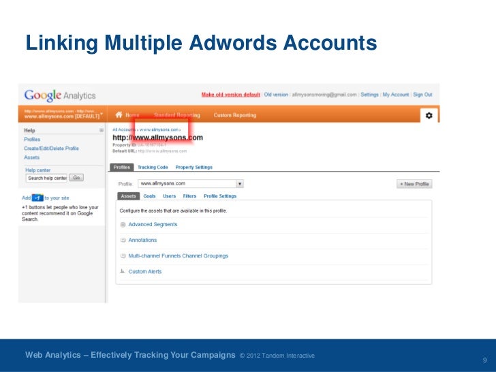Image resolution: width=496 pixels, height=372 pixels.
Task: Click the www.allmysons.com breadcrumb link
Action: pyautogui.click(x=159, y=129)
